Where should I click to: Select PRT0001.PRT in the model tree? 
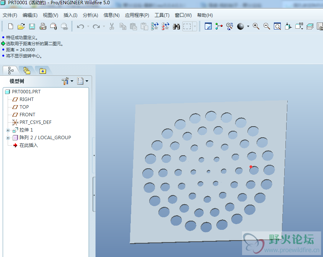(x=26, y=92)
